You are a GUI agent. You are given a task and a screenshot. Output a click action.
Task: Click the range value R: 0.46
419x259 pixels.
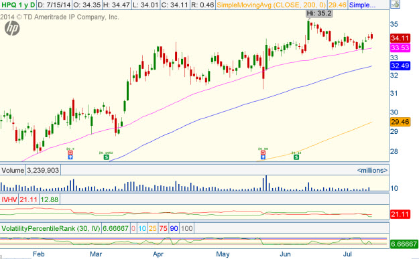click(x=202, y=5)
